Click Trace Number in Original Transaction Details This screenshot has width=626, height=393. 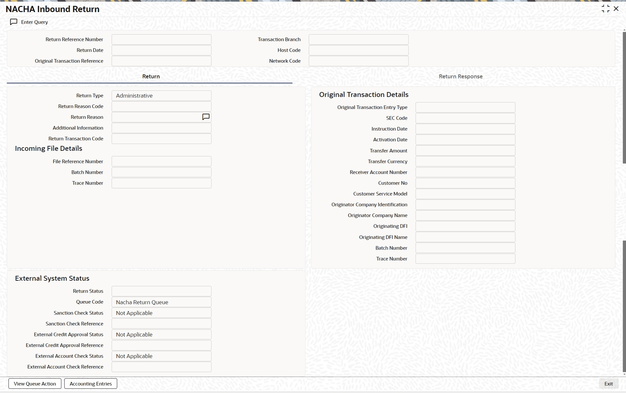465,259
